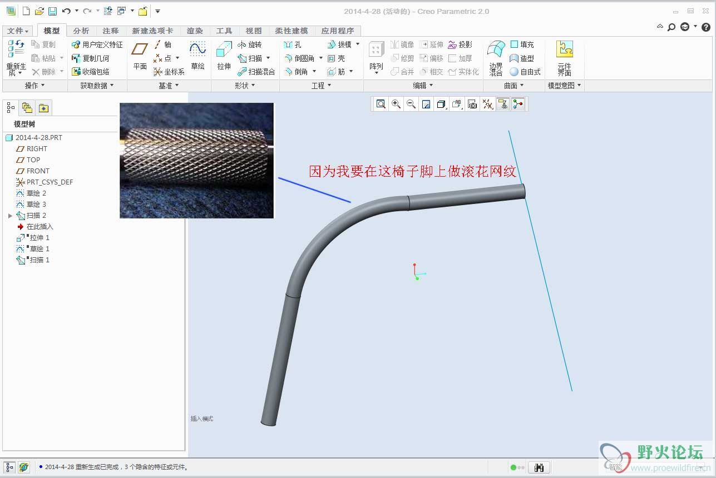Image resolution: width=716 pixels, height=478 pixels.
Task: Open the 曲面 group dropdown
Action: (513, 86)
